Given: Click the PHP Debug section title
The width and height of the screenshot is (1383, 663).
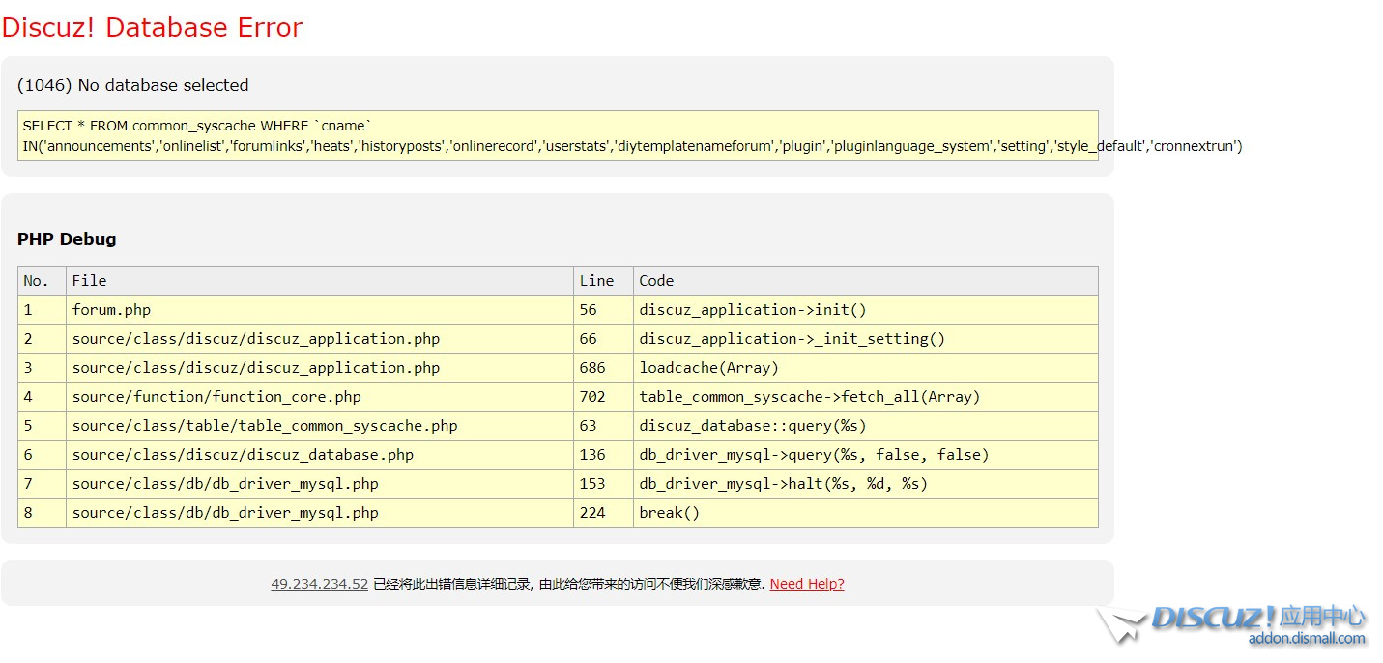Looking at the screenshot, I should coord(67,239).
